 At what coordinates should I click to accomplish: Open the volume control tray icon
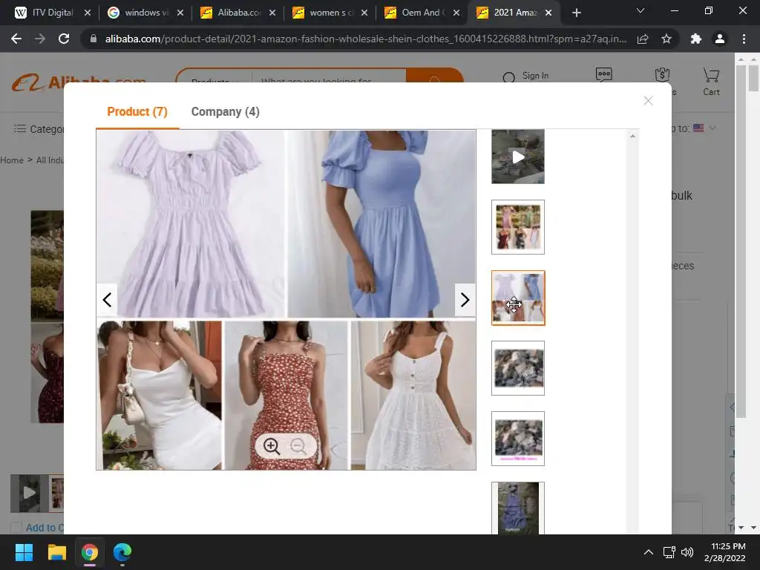coord(687,552)
